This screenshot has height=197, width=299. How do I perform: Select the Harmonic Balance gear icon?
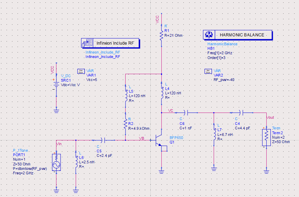pos(209,35)
